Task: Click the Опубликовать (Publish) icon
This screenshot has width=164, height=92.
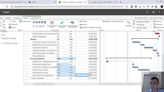Action: coord(20,21)
